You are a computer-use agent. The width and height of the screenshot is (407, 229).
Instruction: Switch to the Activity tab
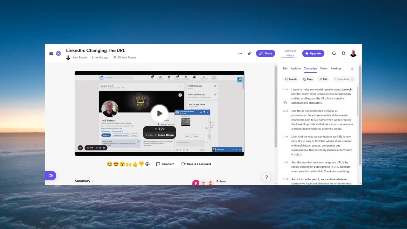[x=296, y=68]
